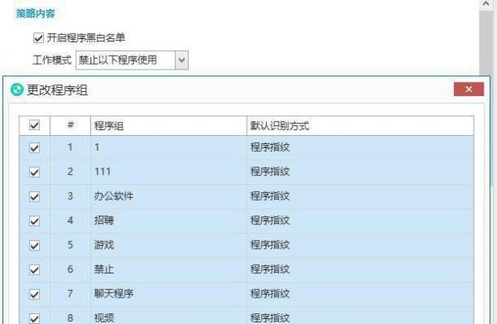This screenshot has height=324, width=497.
Task: Select the 办公软件 program group name
Action: [x=113, y=196]
